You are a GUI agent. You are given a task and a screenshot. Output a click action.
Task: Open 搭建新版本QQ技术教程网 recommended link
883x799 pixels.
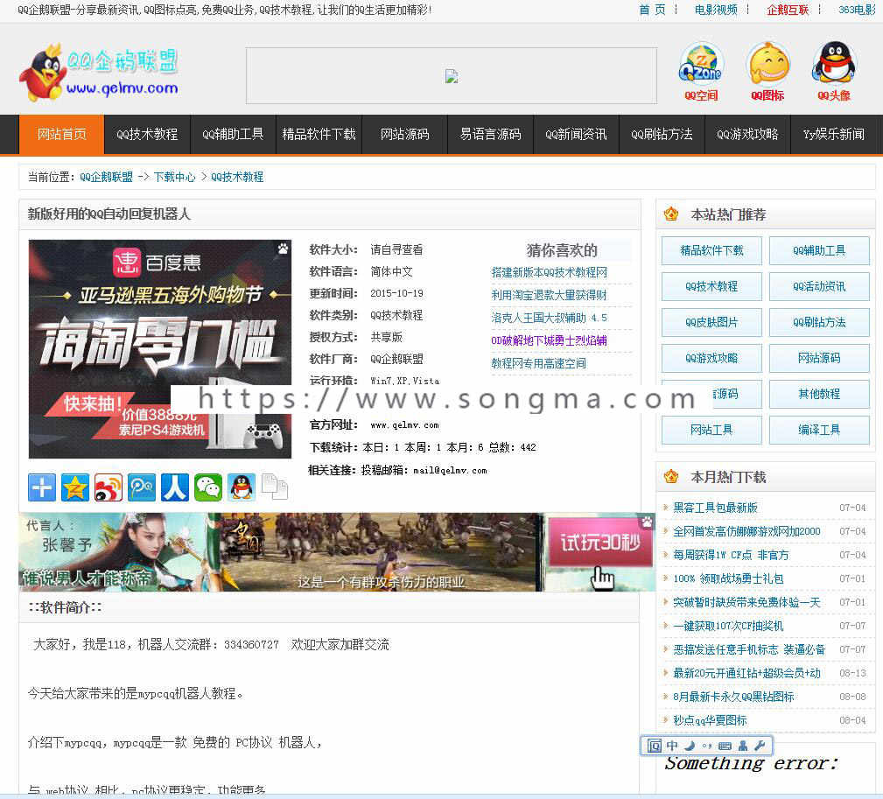pos(549,272)
